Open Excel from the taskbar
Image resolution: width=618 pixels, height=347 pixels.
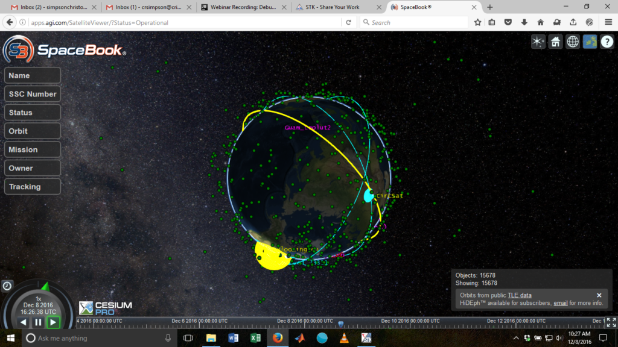tap(255, 338)
